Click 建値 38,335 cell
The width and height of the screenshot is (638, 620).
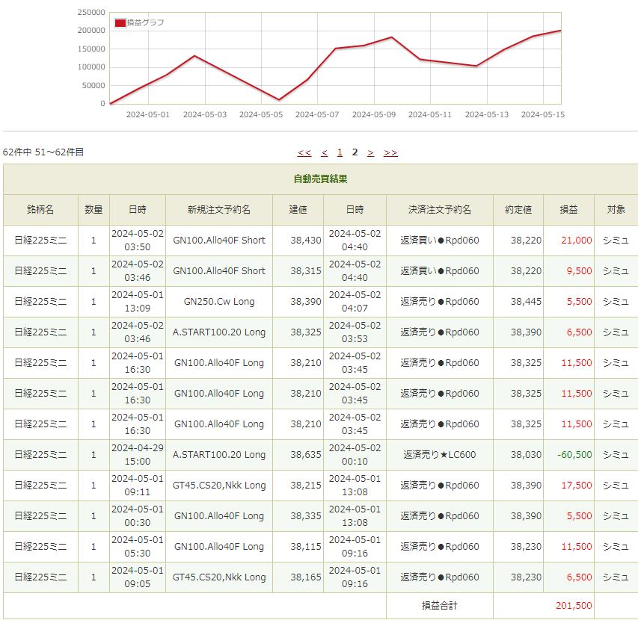[x=298, y=516]
